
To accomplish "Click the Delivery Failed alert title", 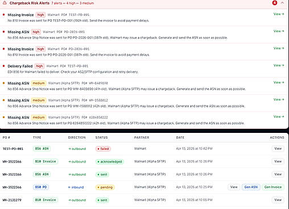I will click(x=20, y=66).
